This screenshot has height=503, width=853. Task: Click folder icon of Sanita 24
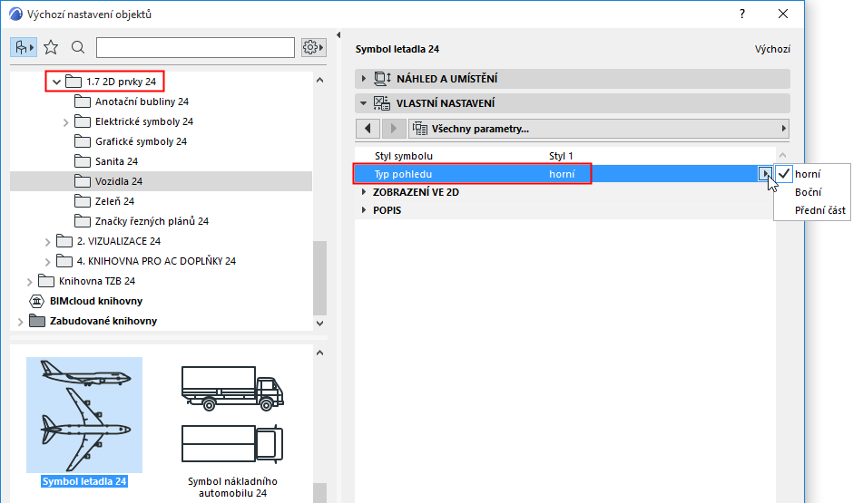pos(83,161)
